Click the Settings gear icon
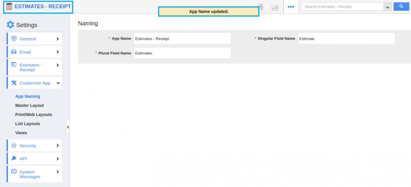Viewport: 411px width, 187px height. [10, 25]
